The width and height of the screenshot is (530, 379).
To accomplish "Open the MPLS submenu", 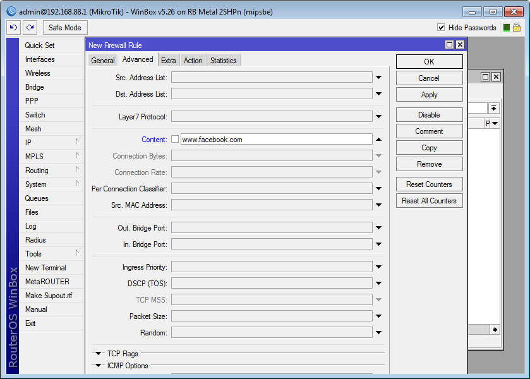I will tap(52, 157).
